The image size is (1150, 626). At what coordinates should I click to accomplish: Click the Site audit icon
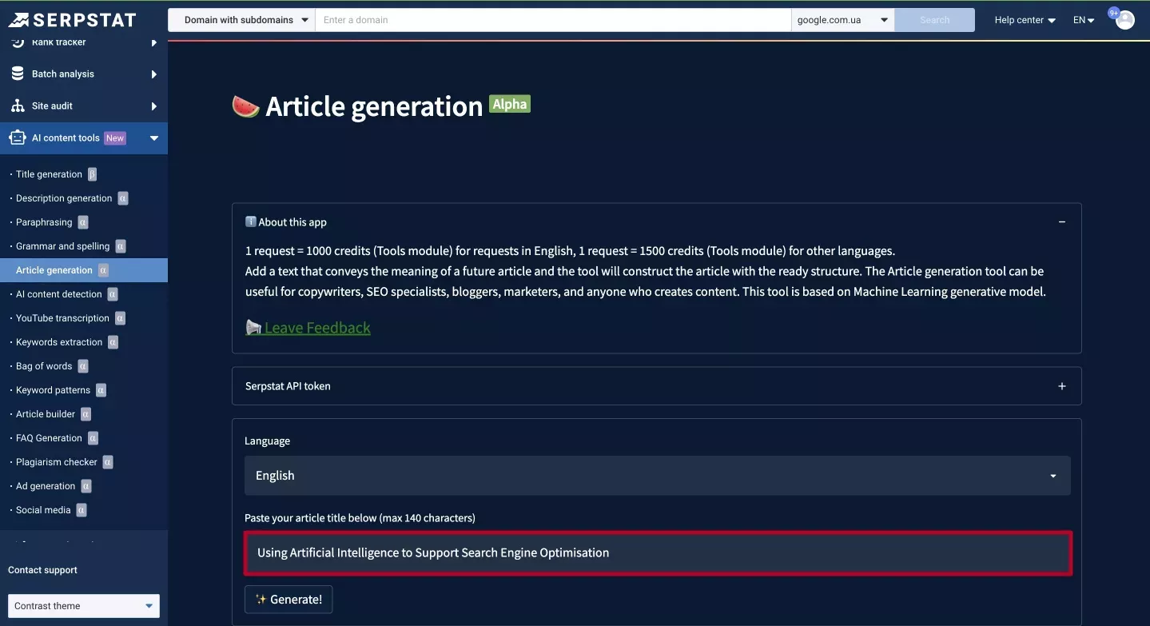coord(18,106)
